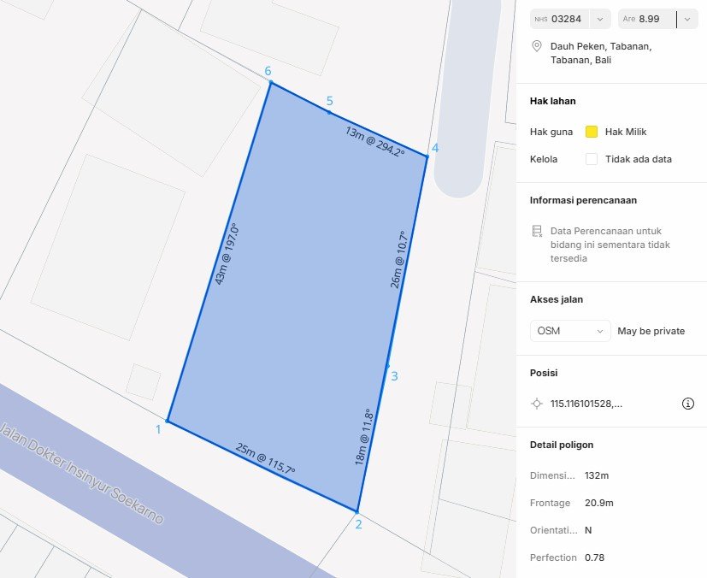Click the location pin icon beside Dauh Peken
This screenshot has width=707, height=578.
click(x=537, y=46)
